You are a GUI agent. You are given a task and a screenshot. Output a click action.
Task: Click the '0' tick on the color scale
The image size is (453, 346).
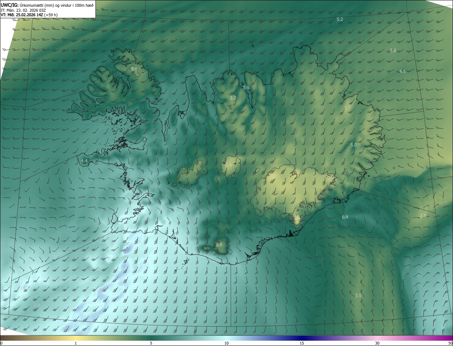(1, 343)
